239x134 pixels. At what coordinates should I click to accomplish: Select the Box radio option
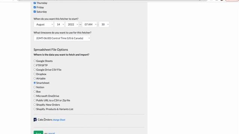[35, 92]
